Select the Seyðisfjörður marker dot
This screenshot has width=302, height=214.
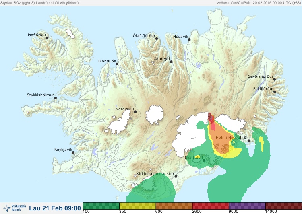pos(275,79)
